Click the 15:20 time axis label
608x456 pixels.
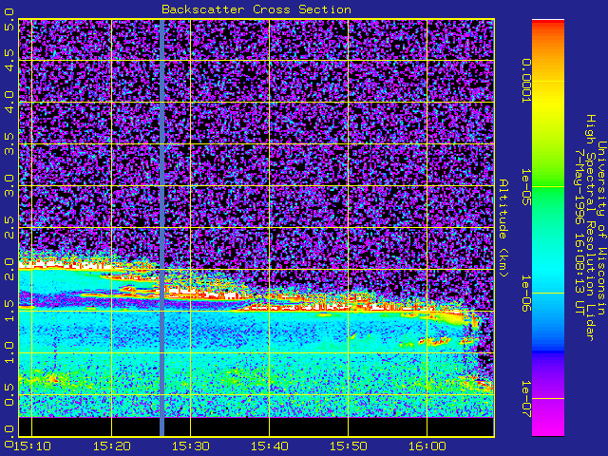coord(111,446)
